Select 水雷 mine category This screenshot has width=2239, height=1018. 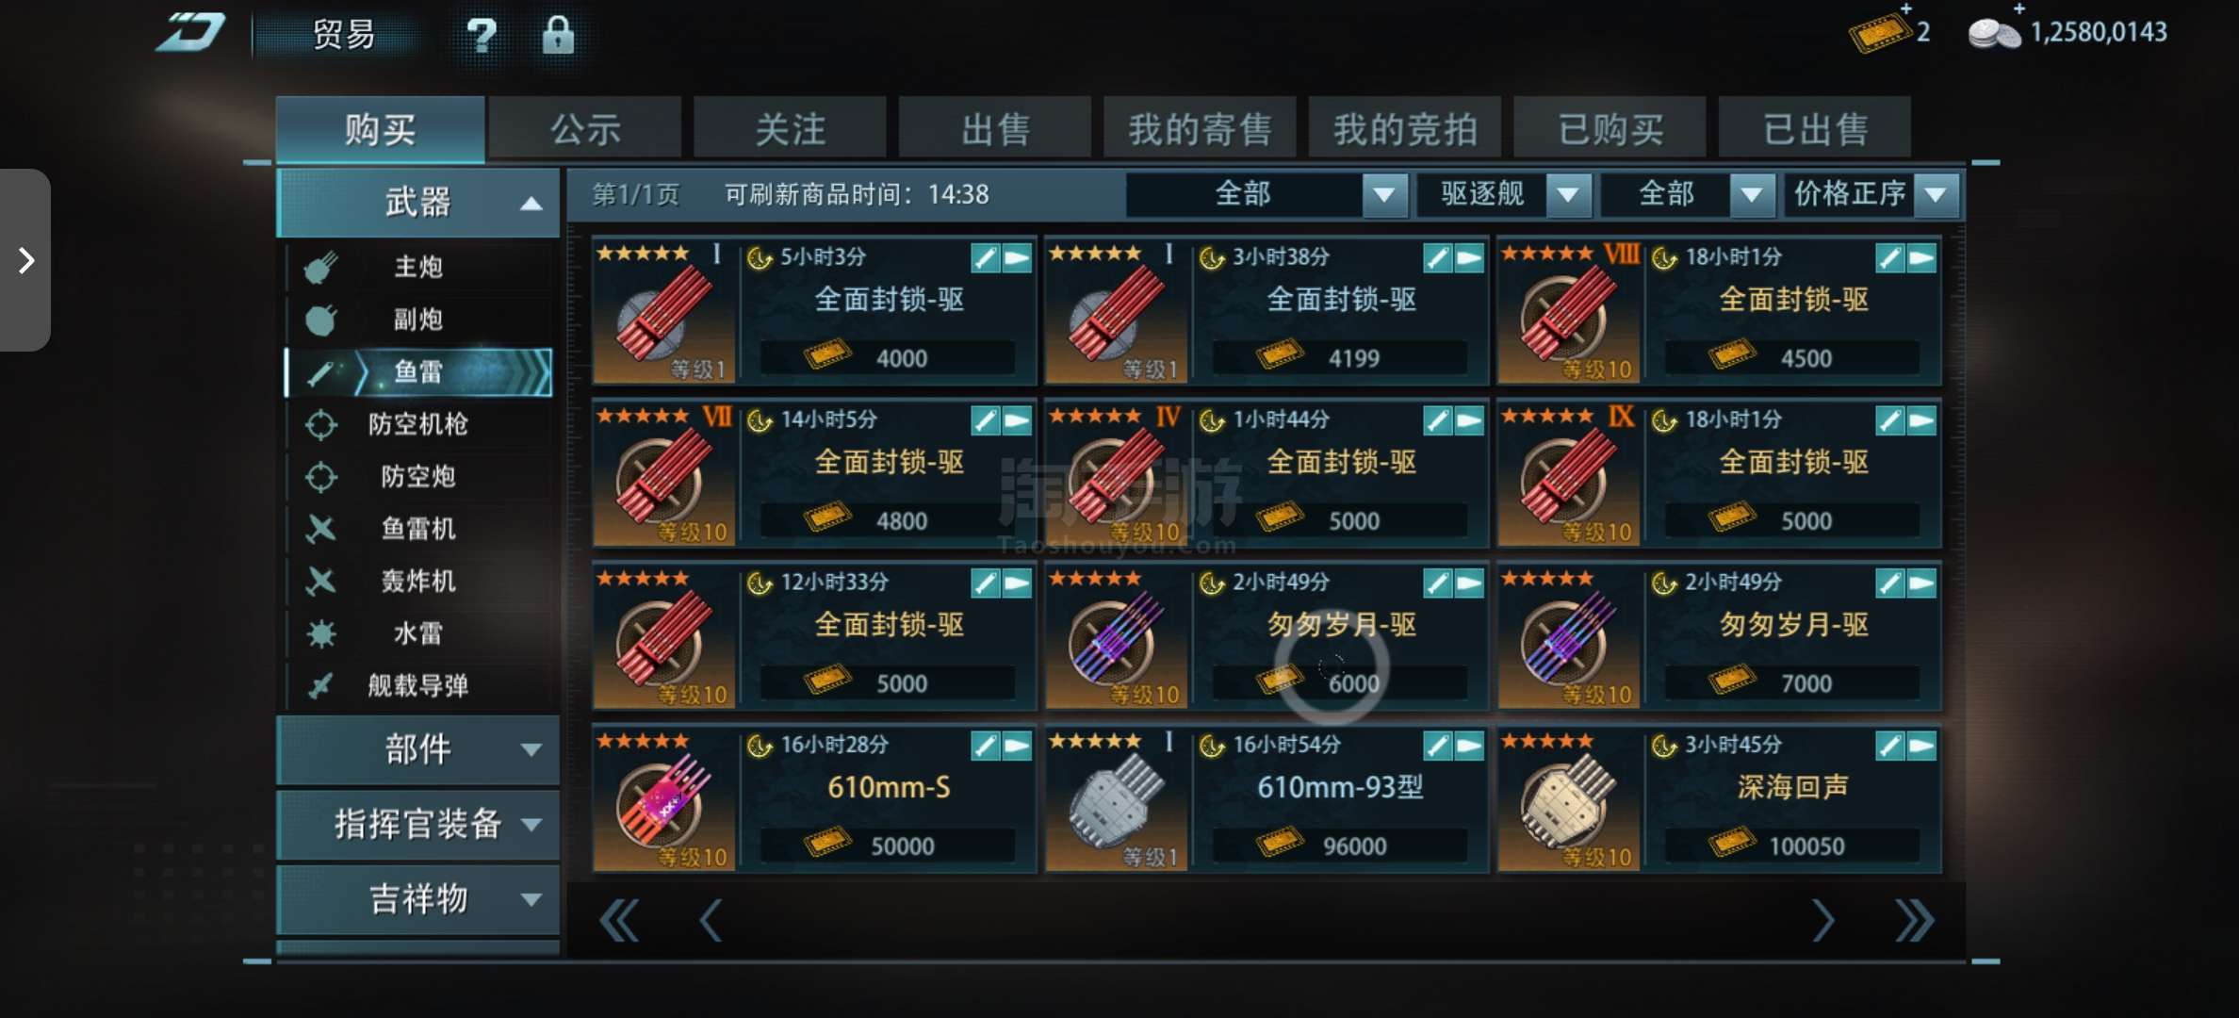418,633
